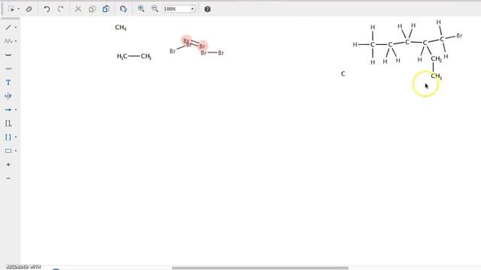Click the CH4 methane label
This screenshot has height=270, width=481.
point(120,28)
